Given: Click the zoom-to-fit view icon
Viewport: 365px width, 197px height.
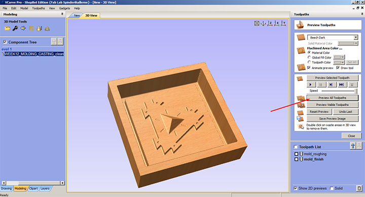Looking at the screenshot, I should 257,23.
